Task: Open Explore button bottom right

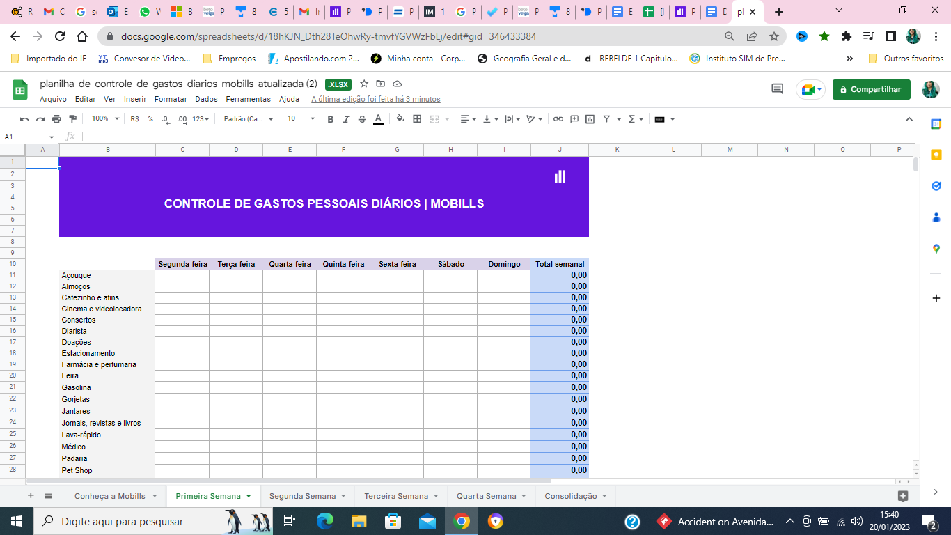Action: tap(903, 496)
